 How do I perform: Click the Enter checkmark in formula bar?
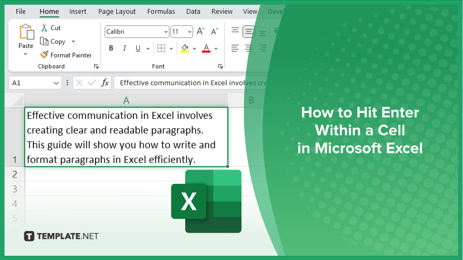point(92,83)
